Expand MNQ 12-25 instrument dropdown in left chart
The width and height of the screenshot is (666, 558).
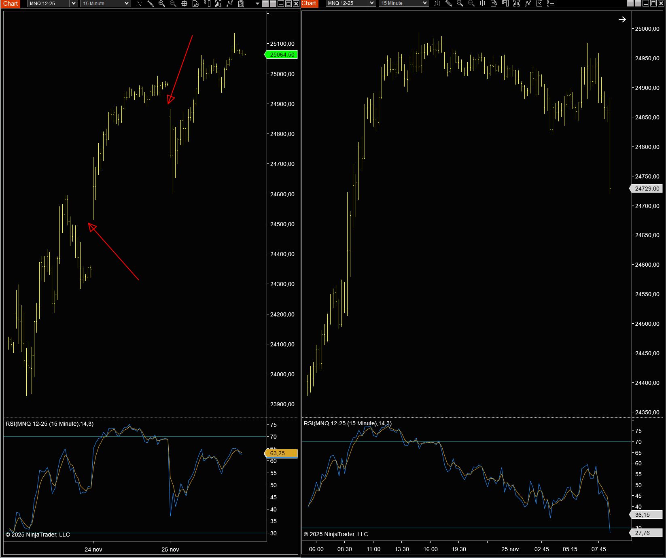point(73,4)
